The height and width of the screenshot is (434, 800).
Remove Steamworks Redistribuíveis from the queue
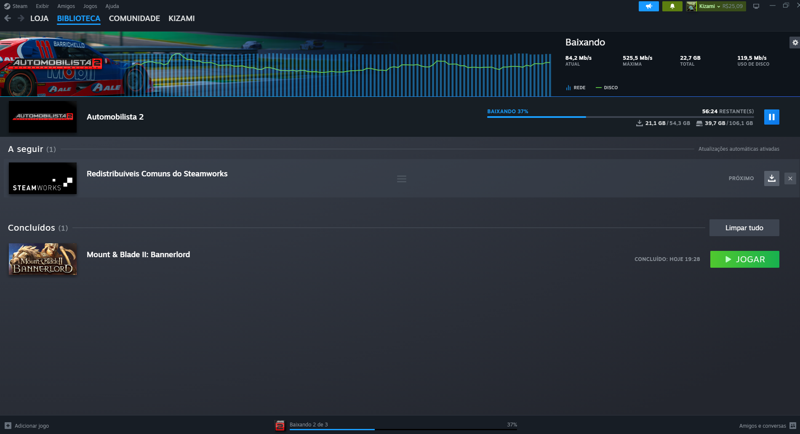coord(790,178)
